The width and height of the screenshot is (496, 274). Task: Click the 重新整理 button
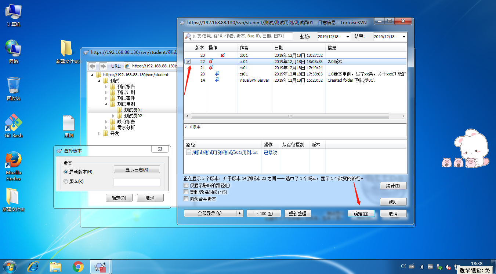tap(298, 214)
